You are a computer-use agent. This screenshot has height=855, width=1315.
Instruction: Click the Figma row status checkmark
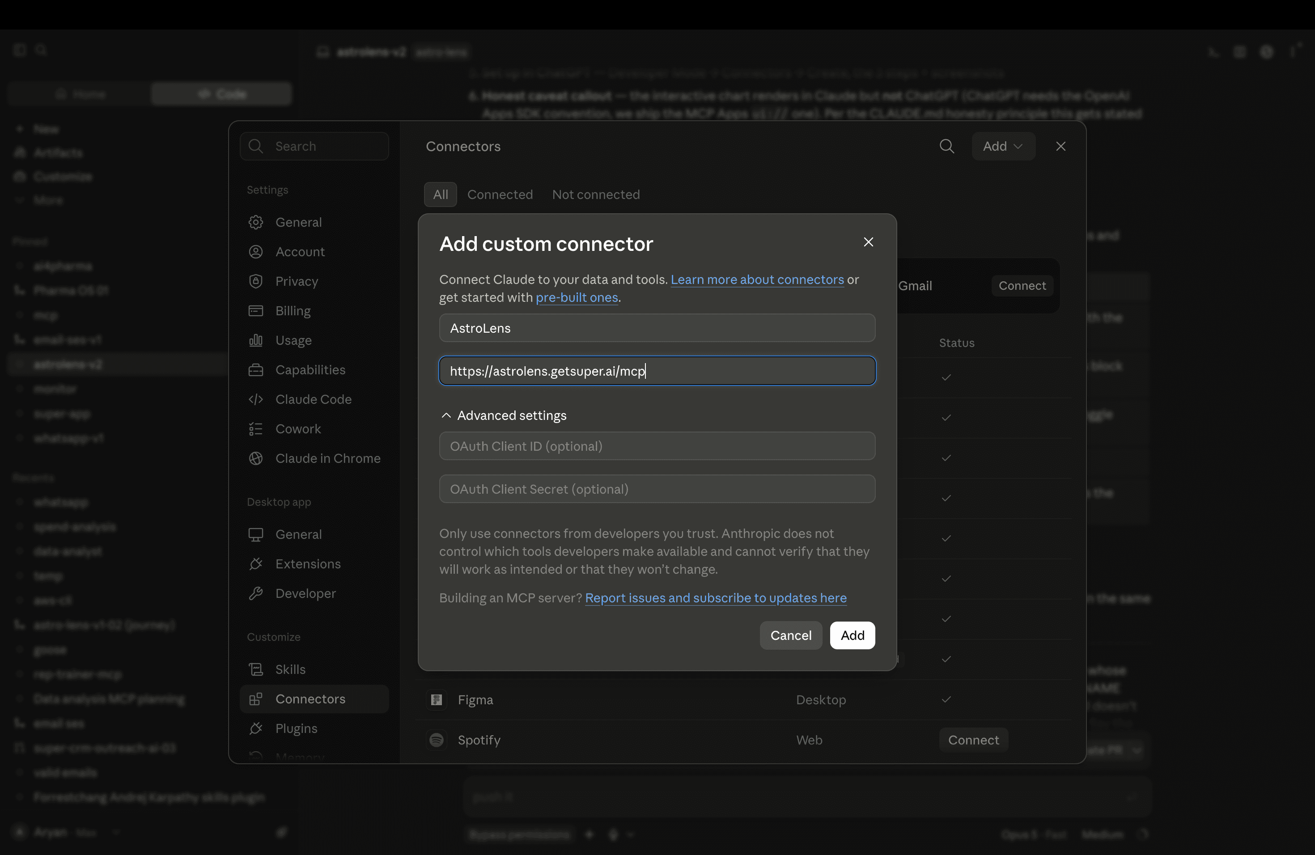946,700
